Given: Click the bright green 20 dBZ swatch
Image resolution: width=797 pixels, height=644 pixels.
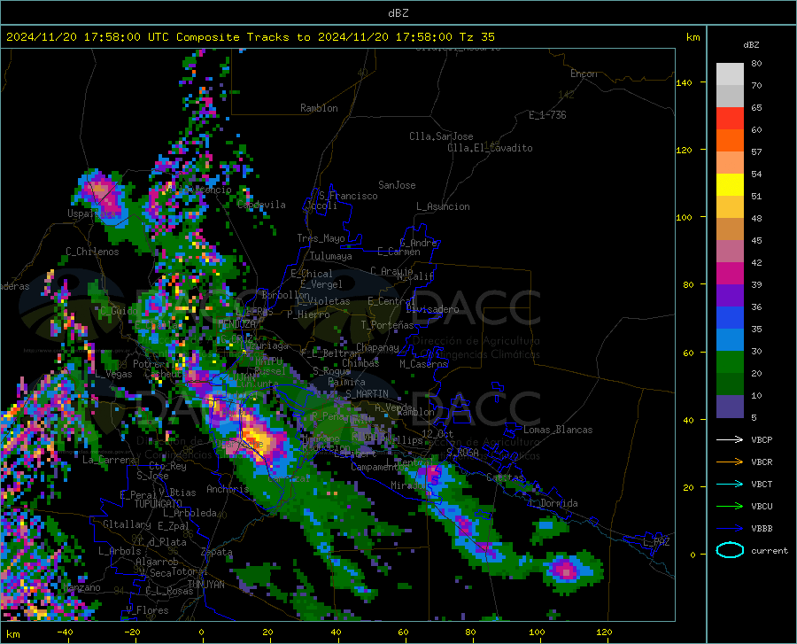Looking at the screenshot, I should [x=730, y=362].
